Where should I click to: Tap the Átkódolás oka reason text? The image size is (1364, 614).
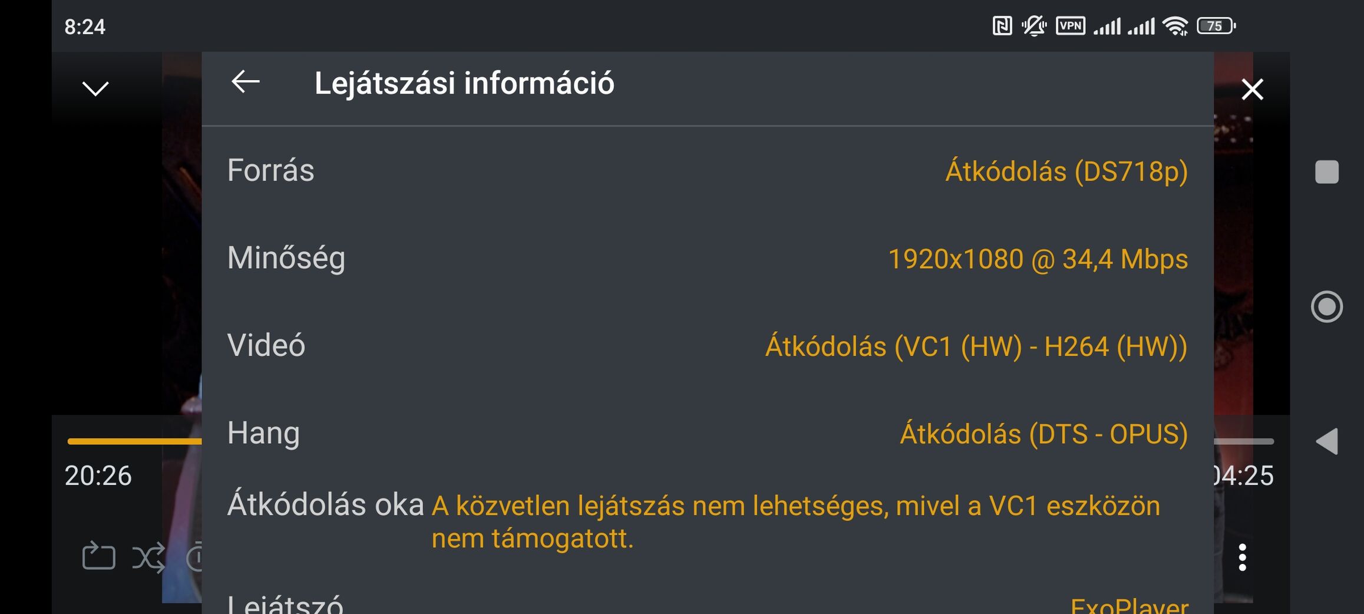(795, 522)
